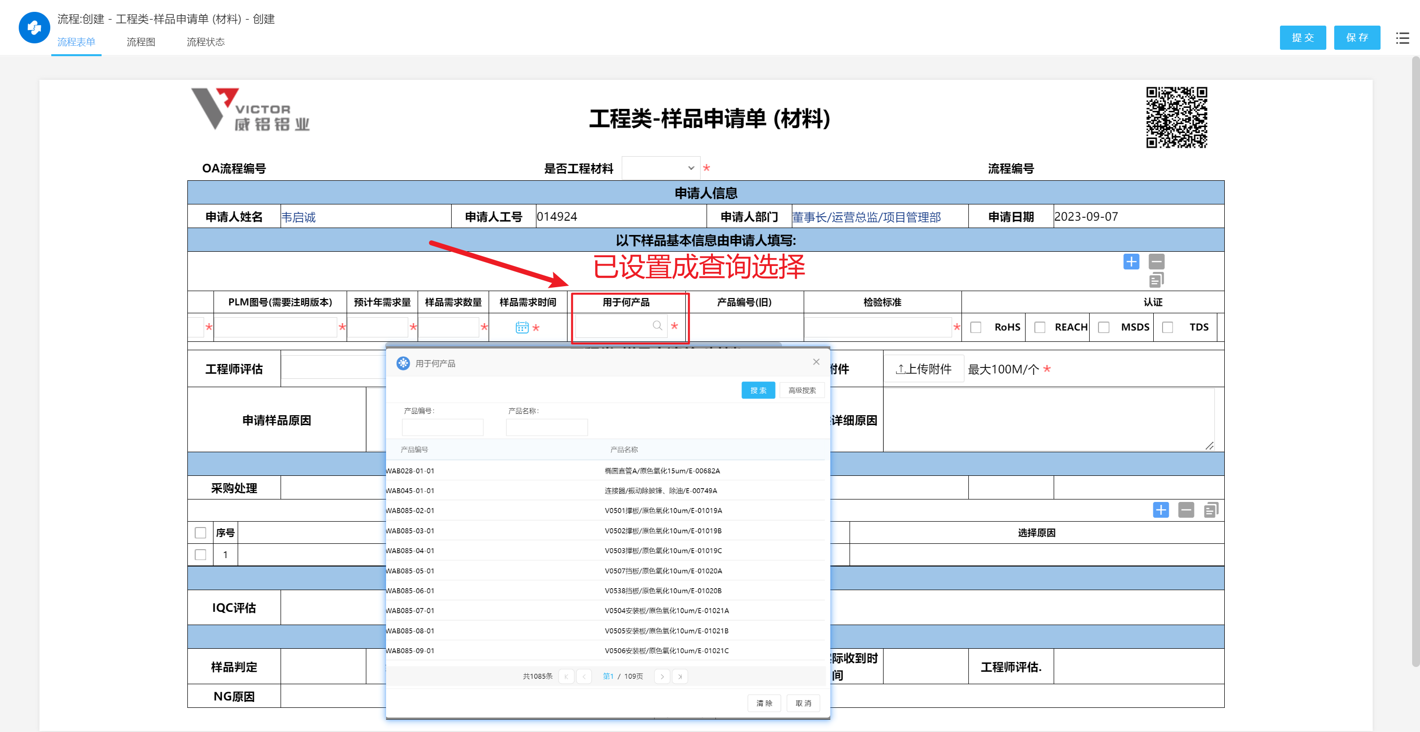Add a sample row with upper plus icon
Image resolution: width=1420 pixels, height=732 pixels.
tap(1131, 262)
